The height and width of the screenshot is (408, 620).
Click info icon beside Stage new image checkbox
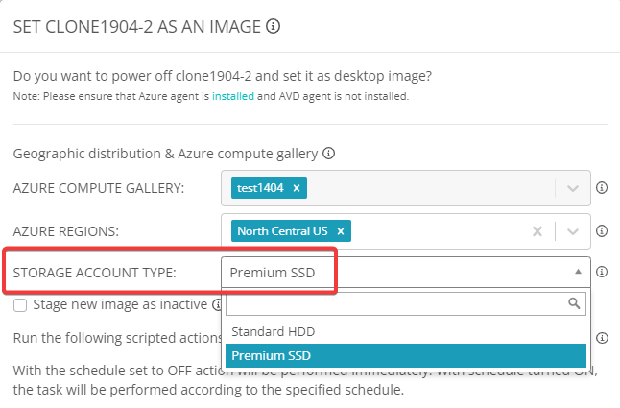pos(217,305)
